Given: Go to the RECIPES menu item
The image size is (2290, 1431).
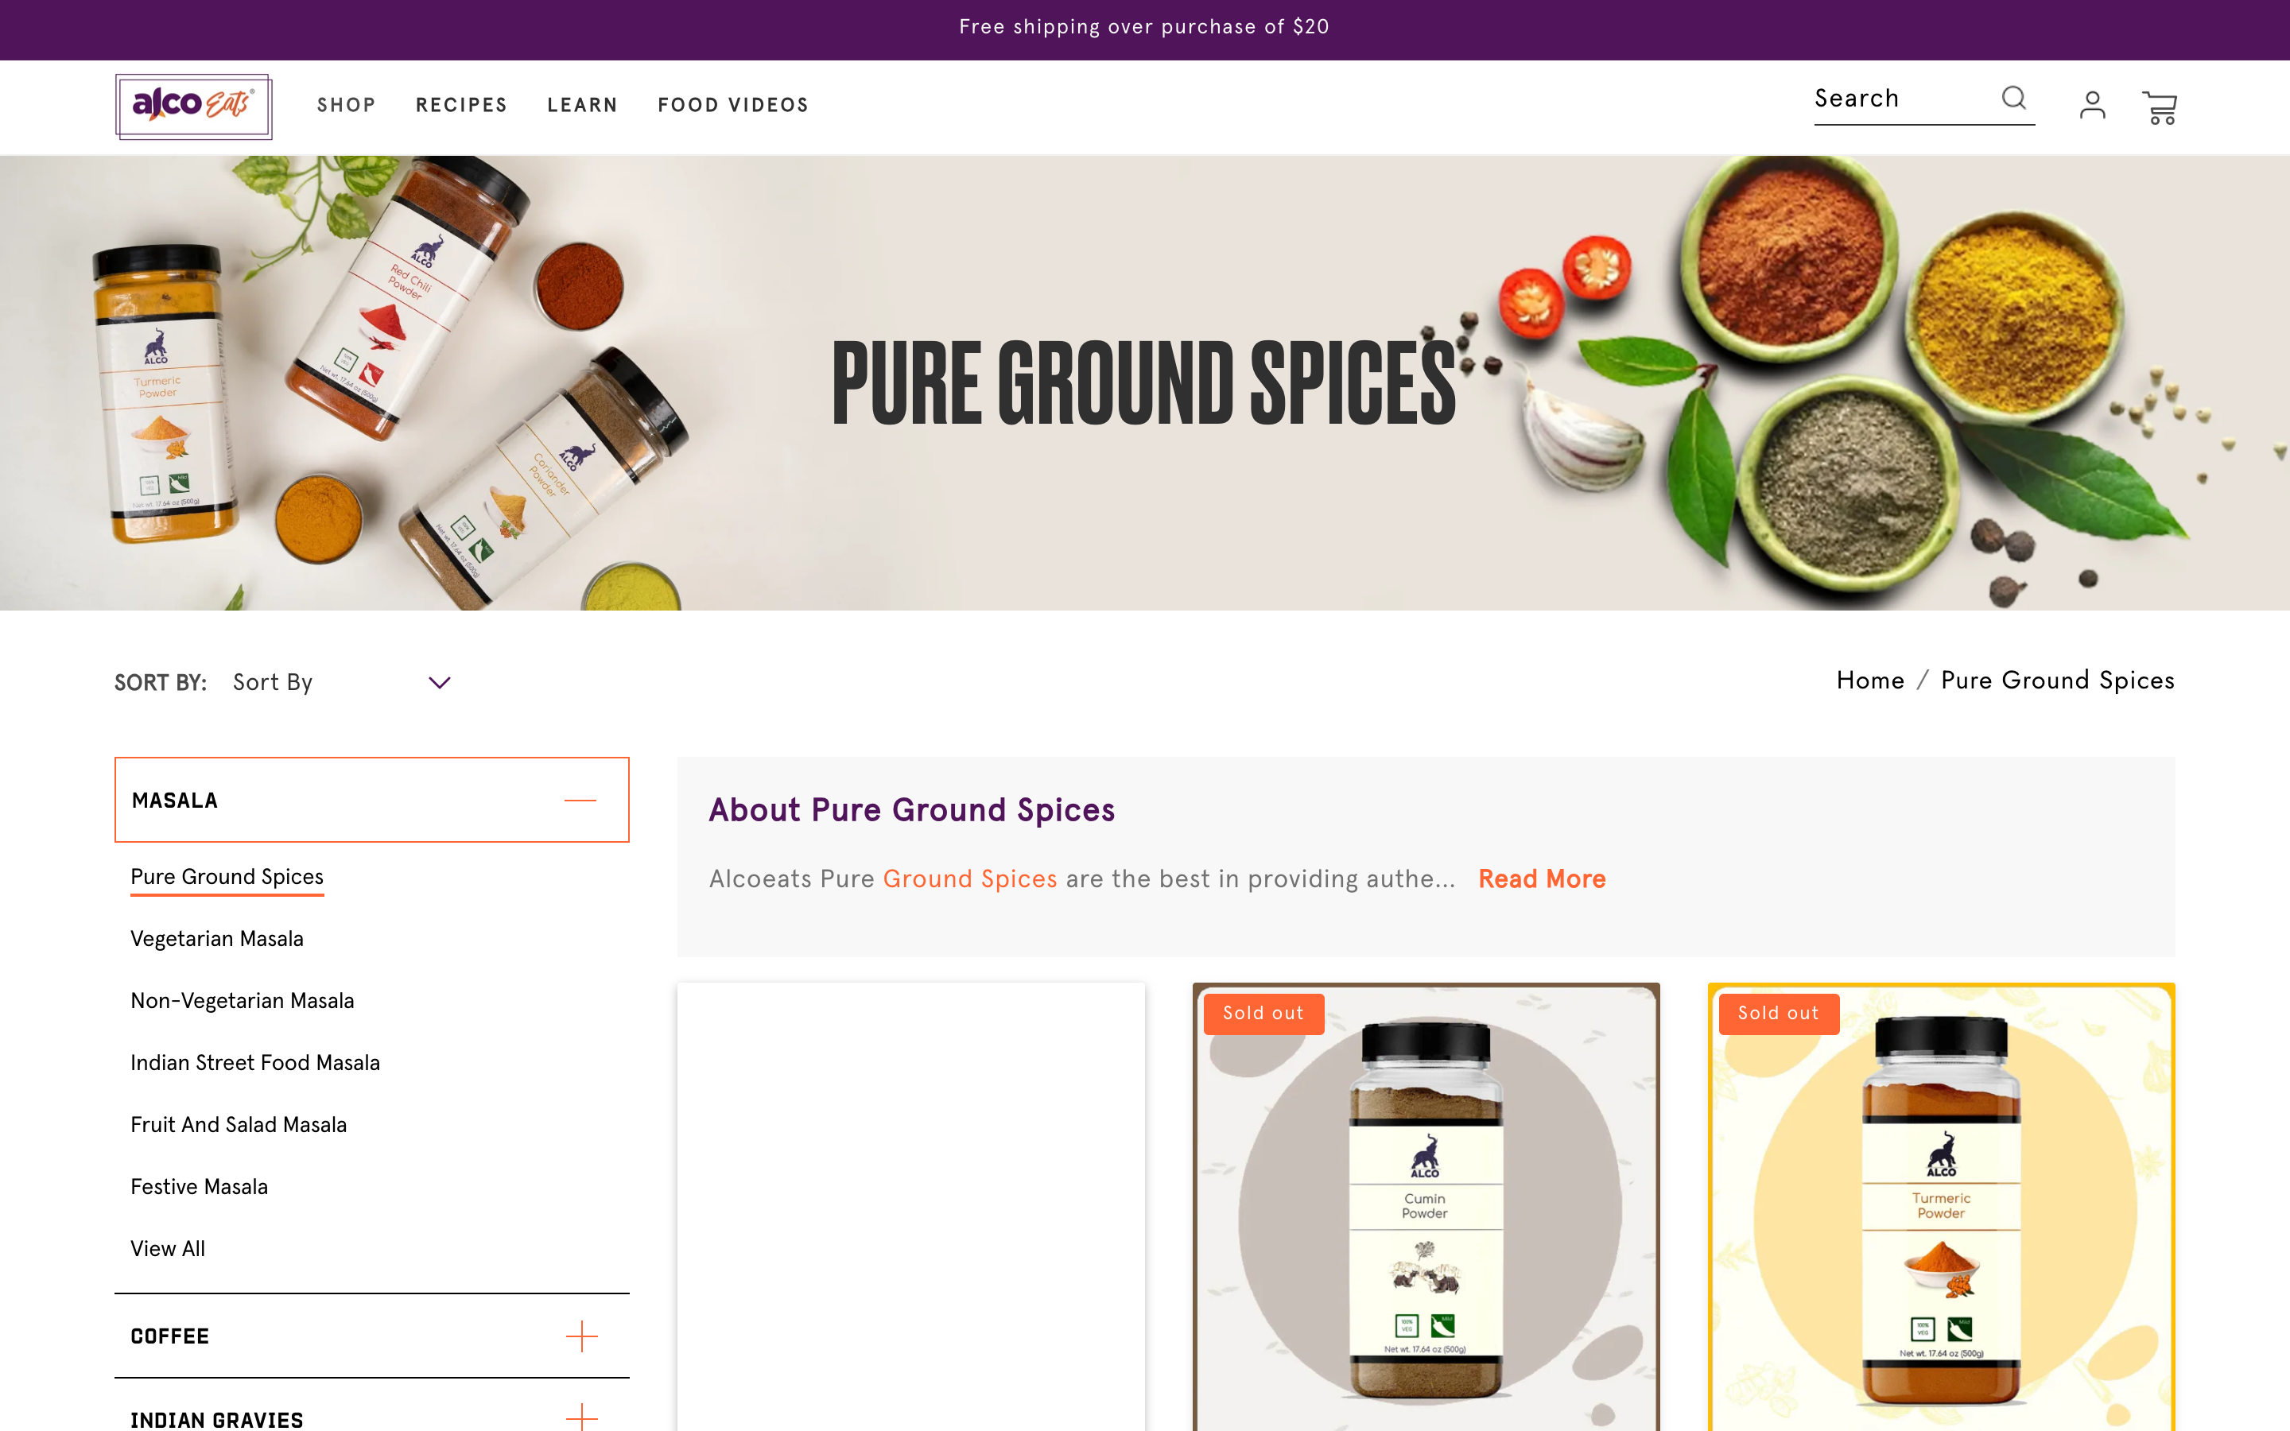Looking at the screenshot, I should tap(462, 105).
